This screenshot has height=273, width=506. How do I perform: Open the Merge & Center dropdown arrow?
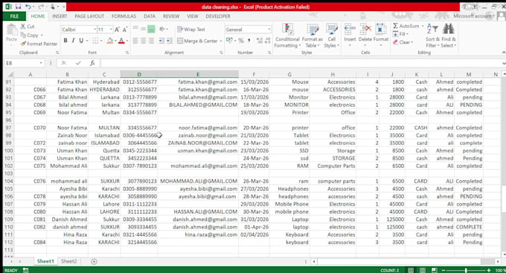coord(221,41)
